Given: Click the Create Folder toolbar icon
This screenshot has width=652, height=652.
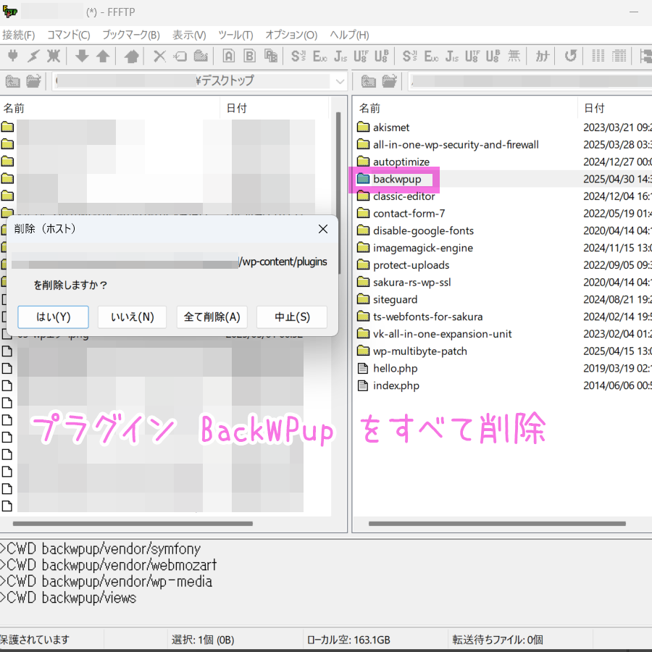Looking at the screenshot, I should click(201, 56).
